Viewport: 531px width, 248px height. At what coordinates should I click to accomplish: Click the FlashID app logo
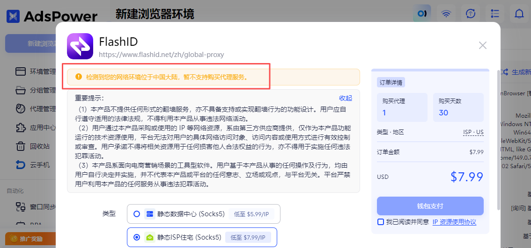80,46
